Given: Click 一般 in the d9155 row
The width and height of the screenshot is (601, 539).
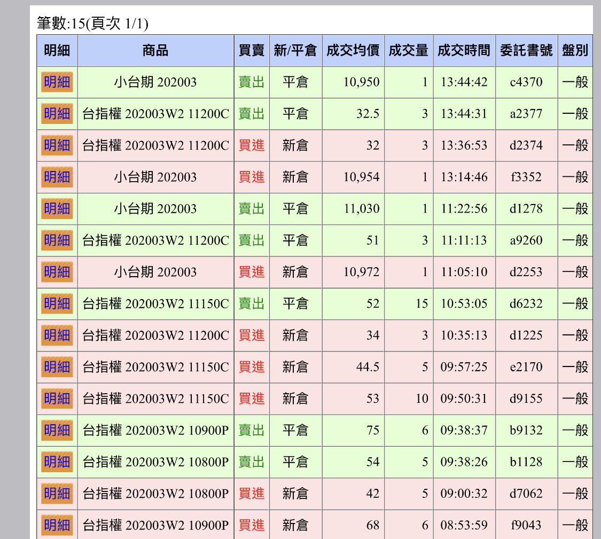Looking at the screenshot, I should click(x=575, y=399).
